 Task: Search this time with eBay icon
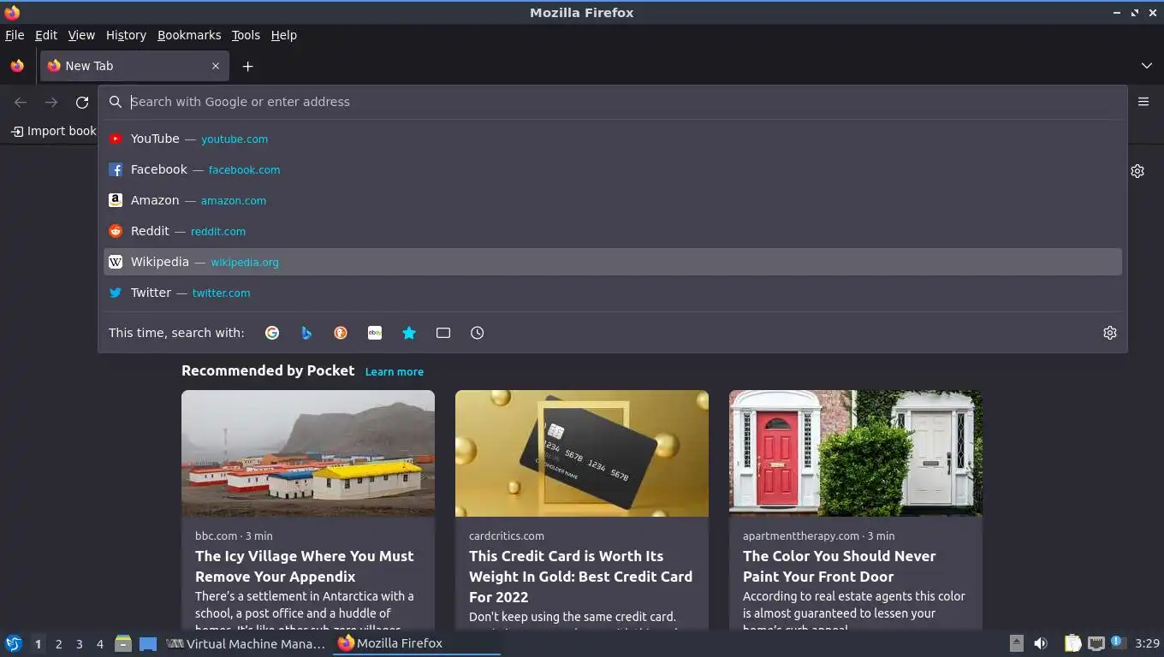(375, 333)
